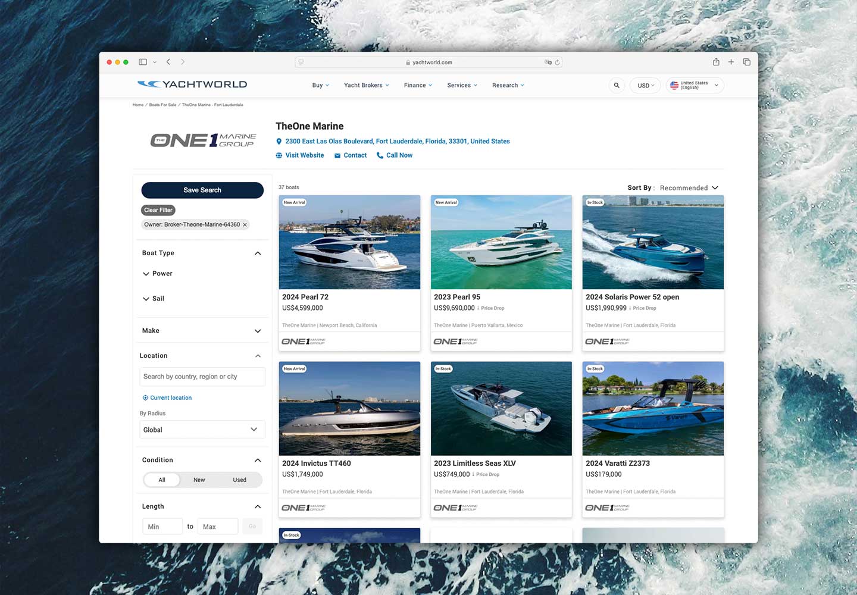Screen dimensions: 857x595
Task: Click the Save Search button
Action: pyautogui.click(x=202, y=190)
